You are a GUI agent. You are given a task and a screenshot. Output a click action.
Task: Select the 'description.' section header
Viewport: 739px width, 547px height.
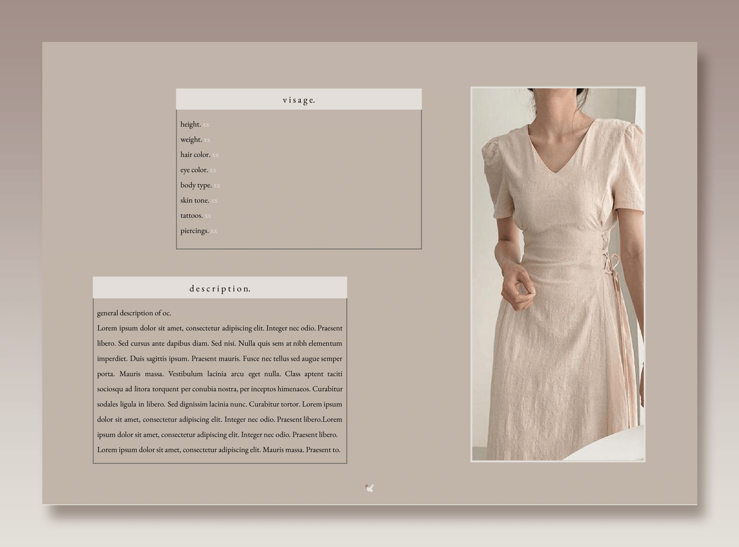click(x=220, y=288)
